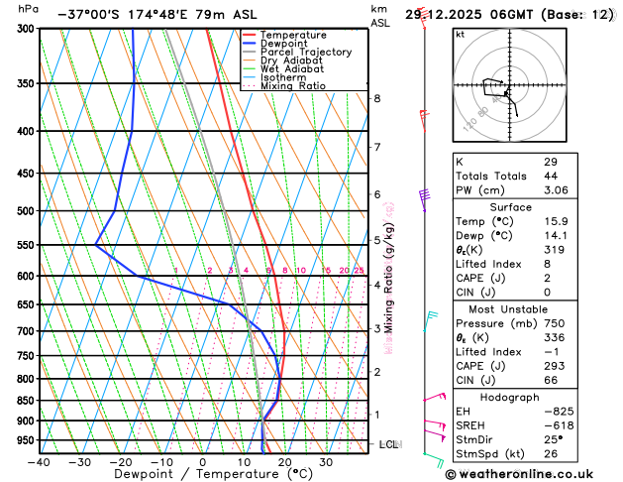623x482 pixels.
Task: Select the Most Unstable CIN value 66
Action: click(x=551, y=380)
